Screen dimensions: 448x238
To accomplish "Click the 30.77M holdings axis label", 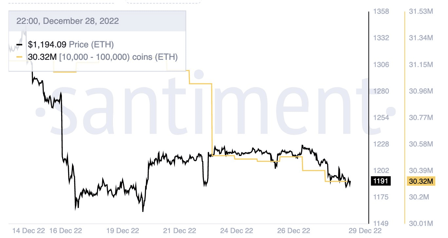I will tap(421, 117).
